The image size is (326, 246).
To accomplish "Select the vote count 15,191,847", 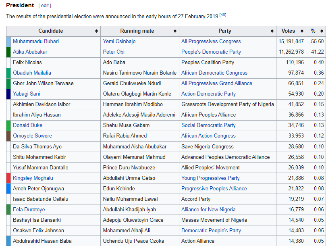I will tap(291, 42).
